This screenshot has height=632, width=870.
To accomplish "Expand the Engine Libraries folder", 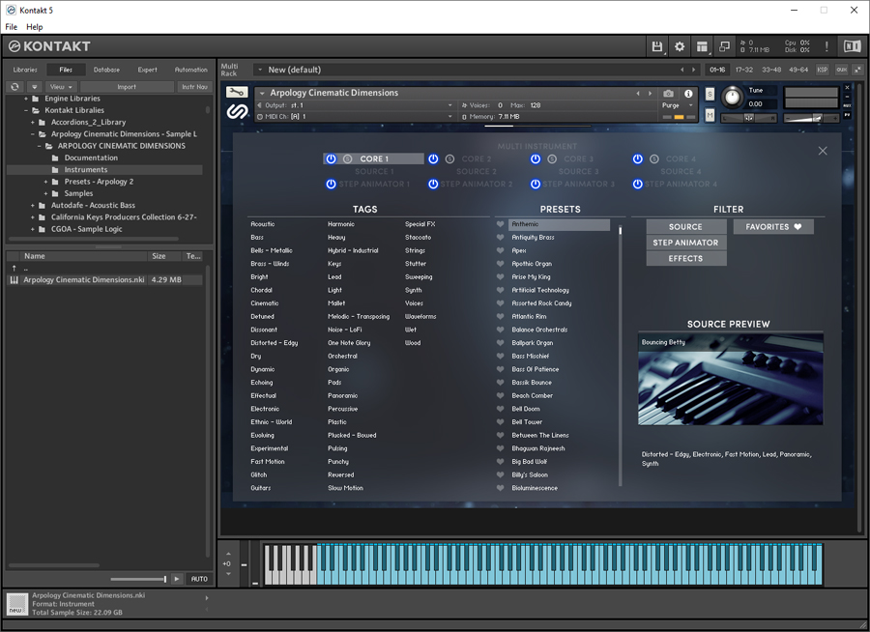I will tap(26, 99).
